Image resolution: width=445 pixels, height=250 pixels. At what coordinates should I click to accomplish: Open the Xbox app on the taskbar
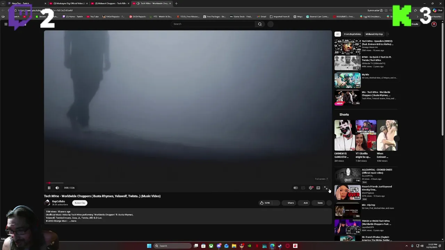click(211, 246)
